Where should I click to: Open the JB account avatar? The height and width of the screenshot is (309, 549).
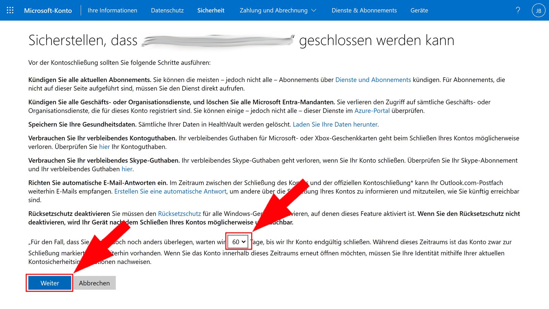click(538, 10)
